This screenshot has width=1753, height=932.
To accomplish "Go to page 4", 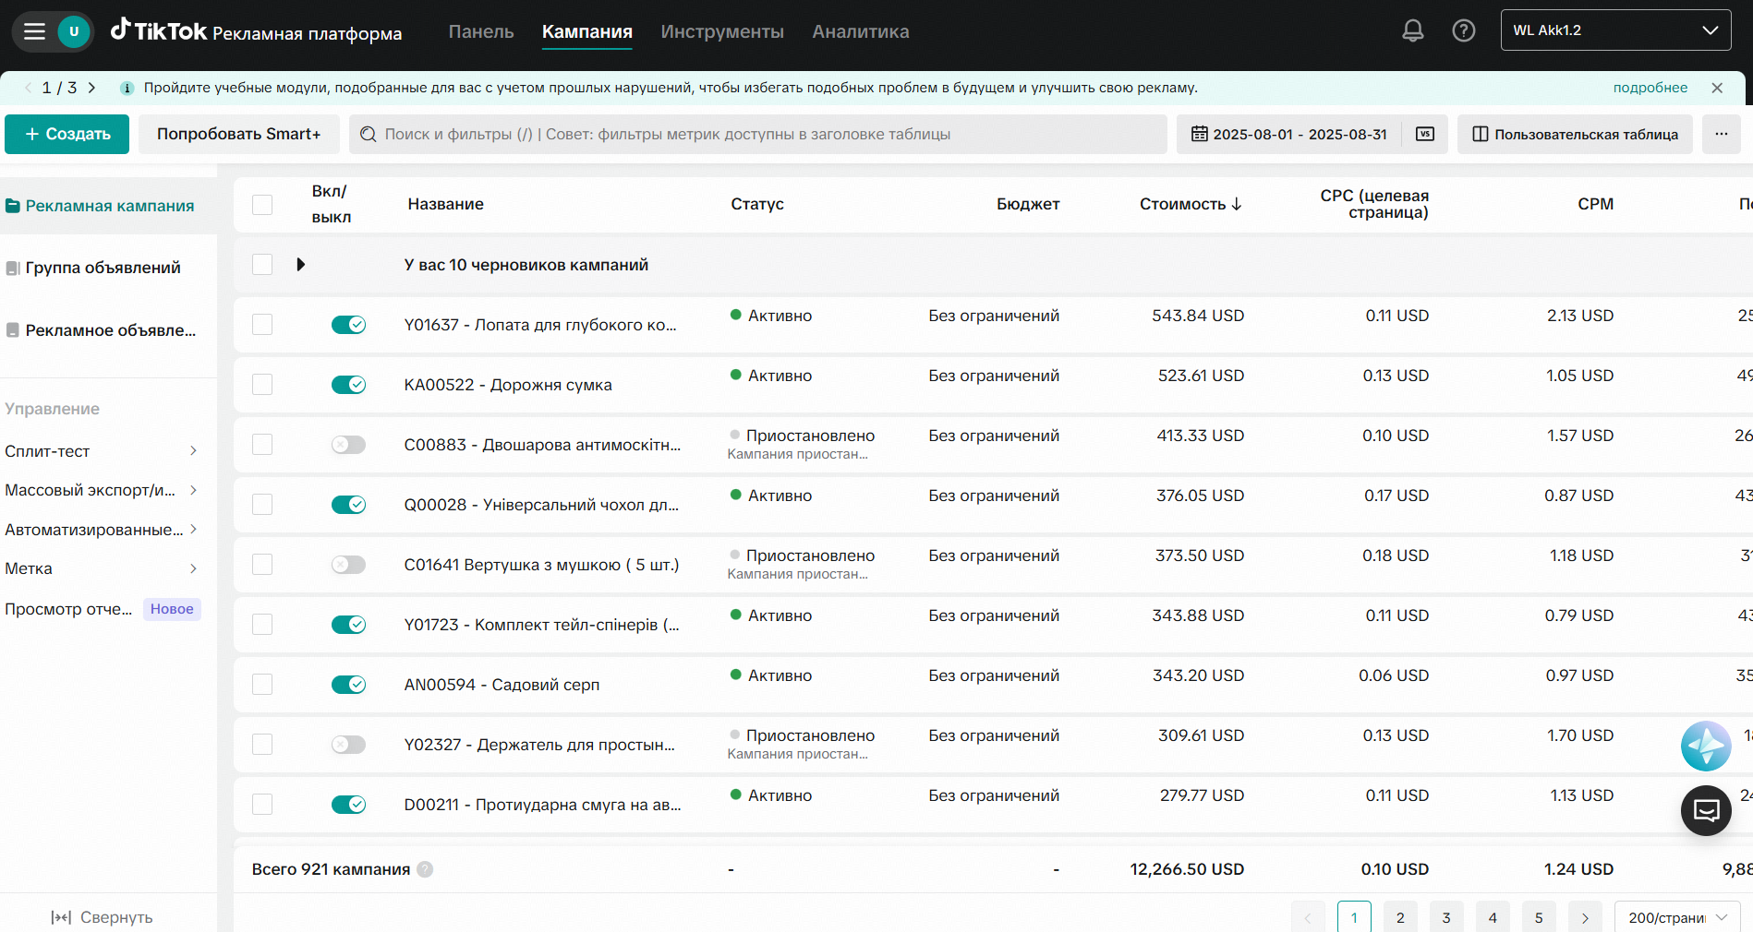I will point(1493,918).
